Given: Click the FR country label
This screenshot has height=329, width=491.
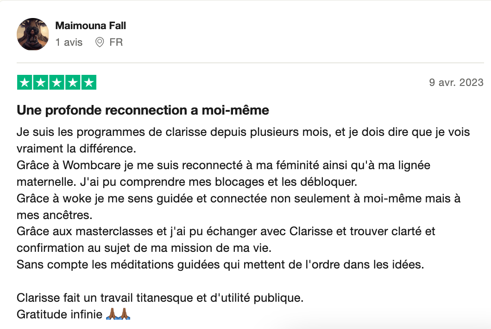Looking at the screenshot, I should pyautogui.click(x=116, y=43).
